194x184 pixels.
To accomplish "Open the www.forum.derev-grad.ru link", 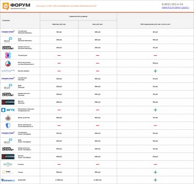I will point(176,7).
